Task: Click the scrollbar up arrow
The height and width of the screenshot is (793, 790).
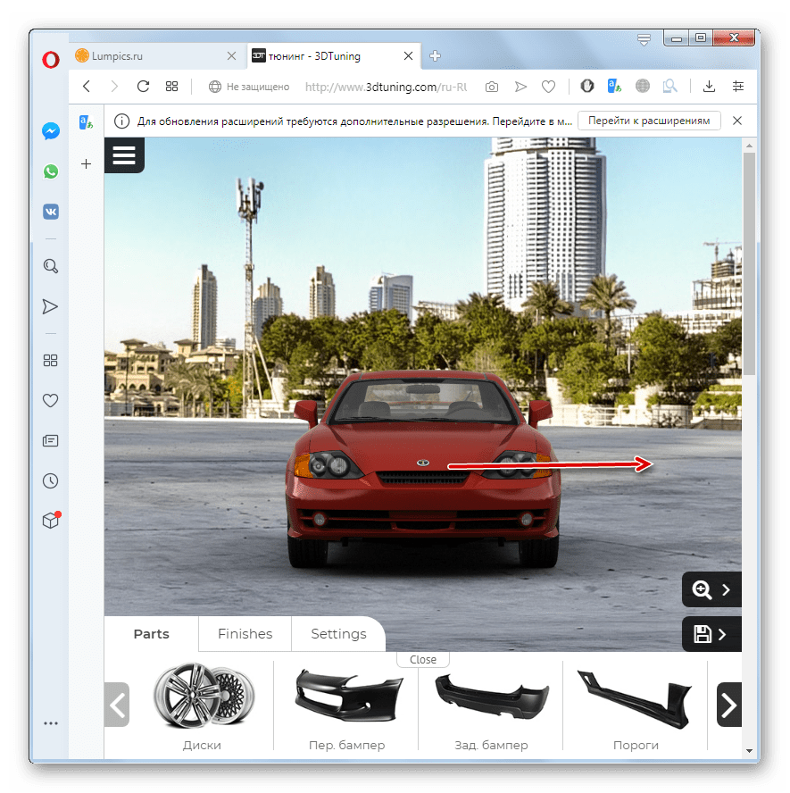Action: point(749,146)
